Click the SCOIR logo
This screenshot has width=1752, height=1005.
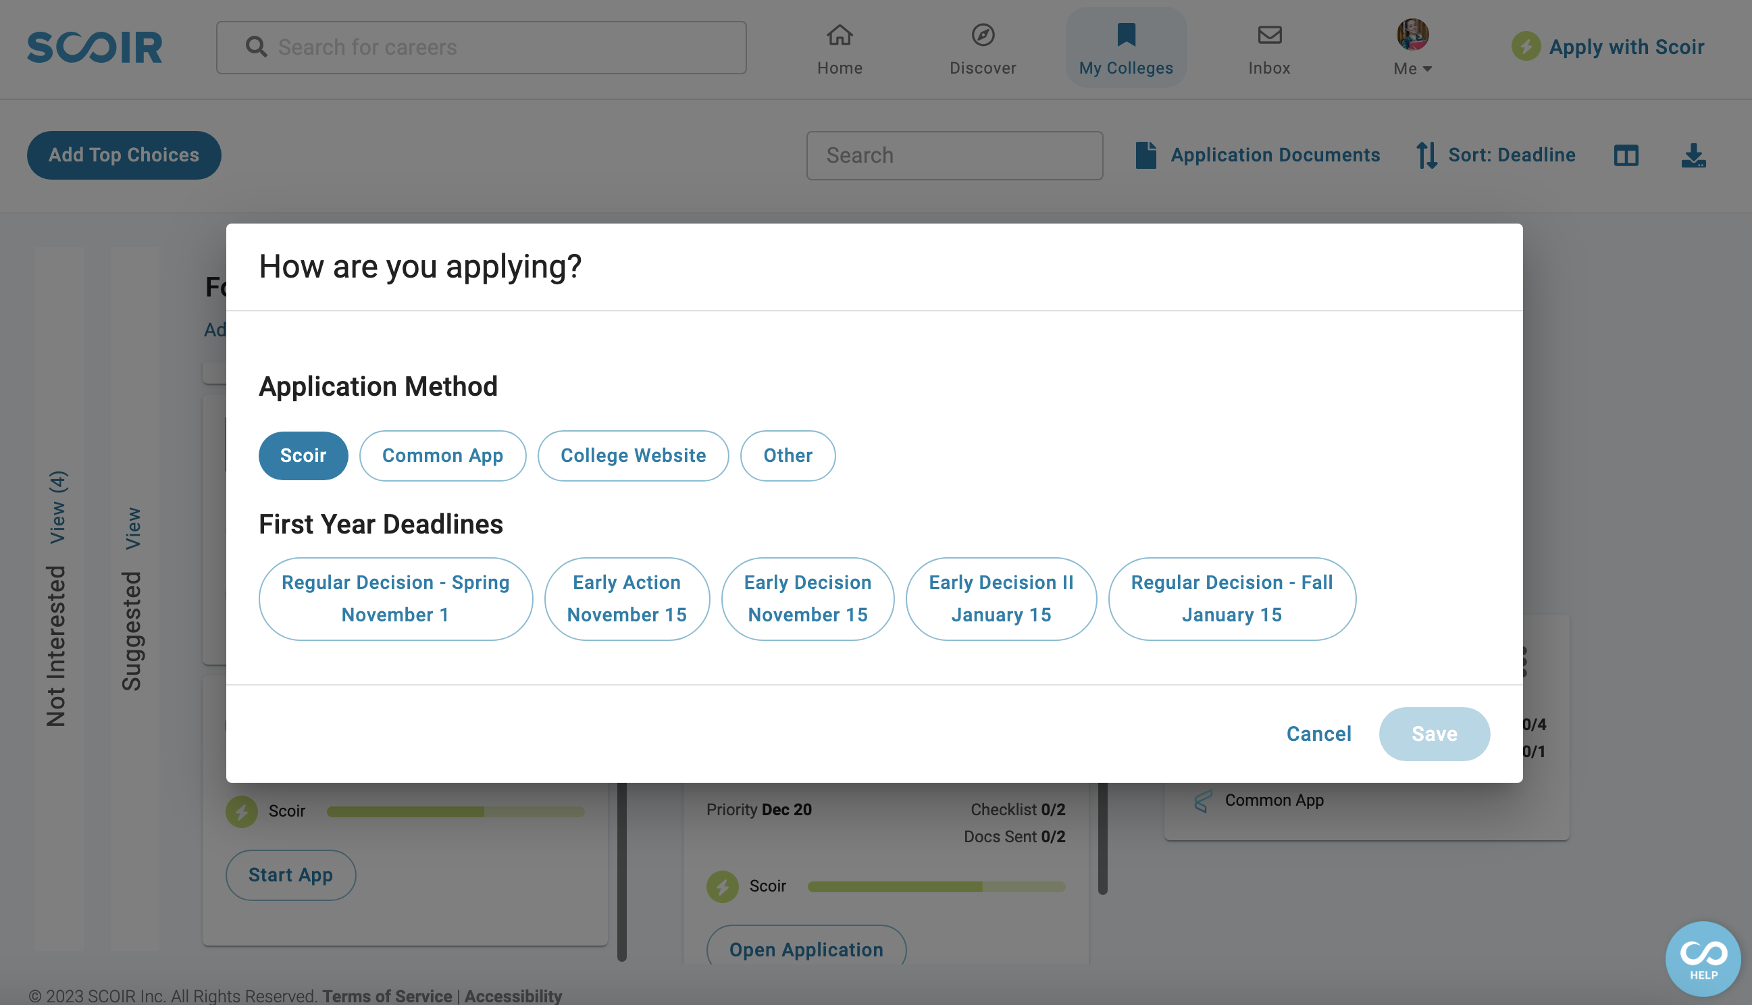point(95,47)
